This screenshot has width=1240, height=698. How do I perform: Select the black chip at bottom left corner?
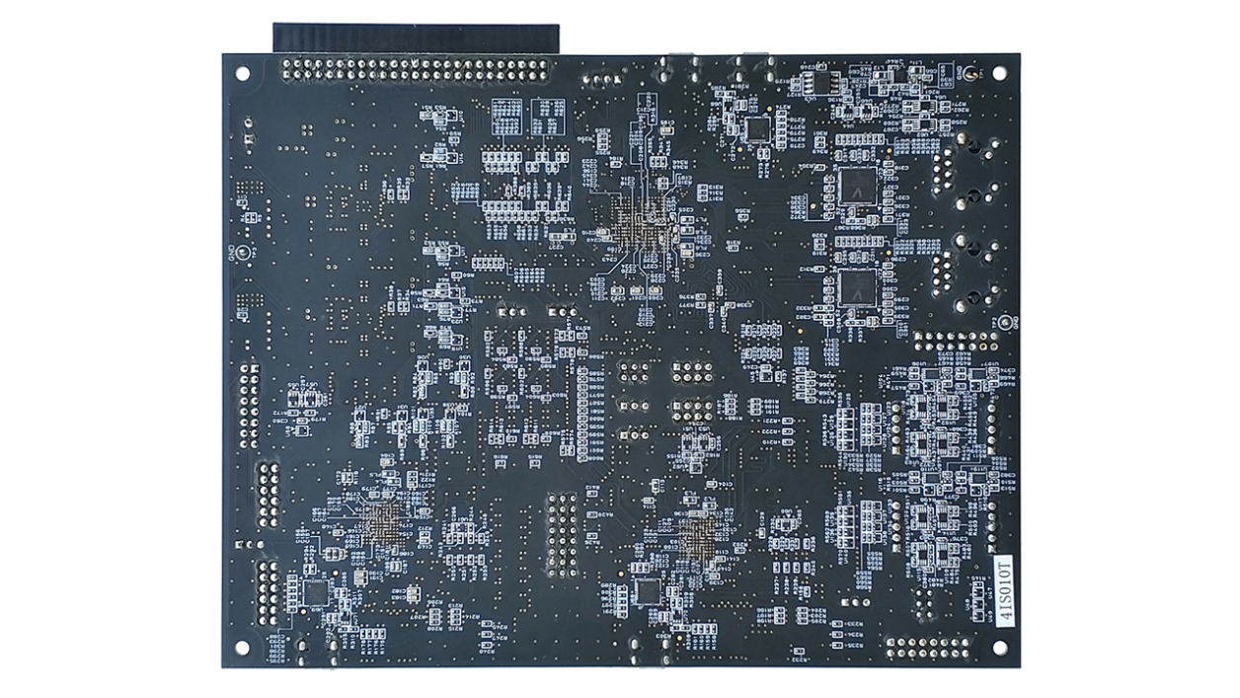(315, 591)
